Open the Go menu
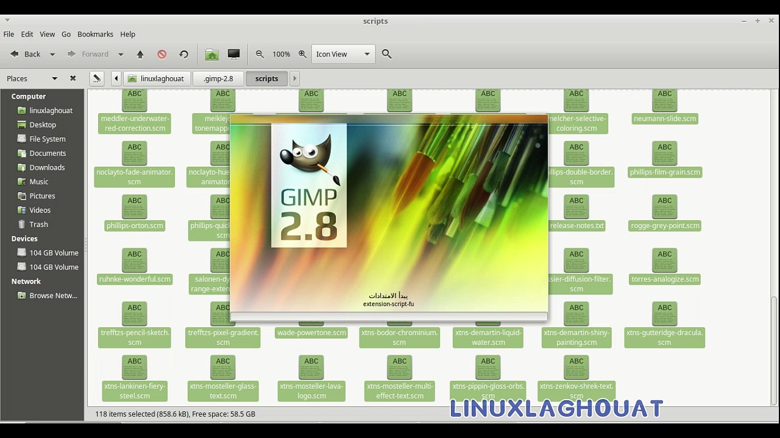 pos(66,34)
